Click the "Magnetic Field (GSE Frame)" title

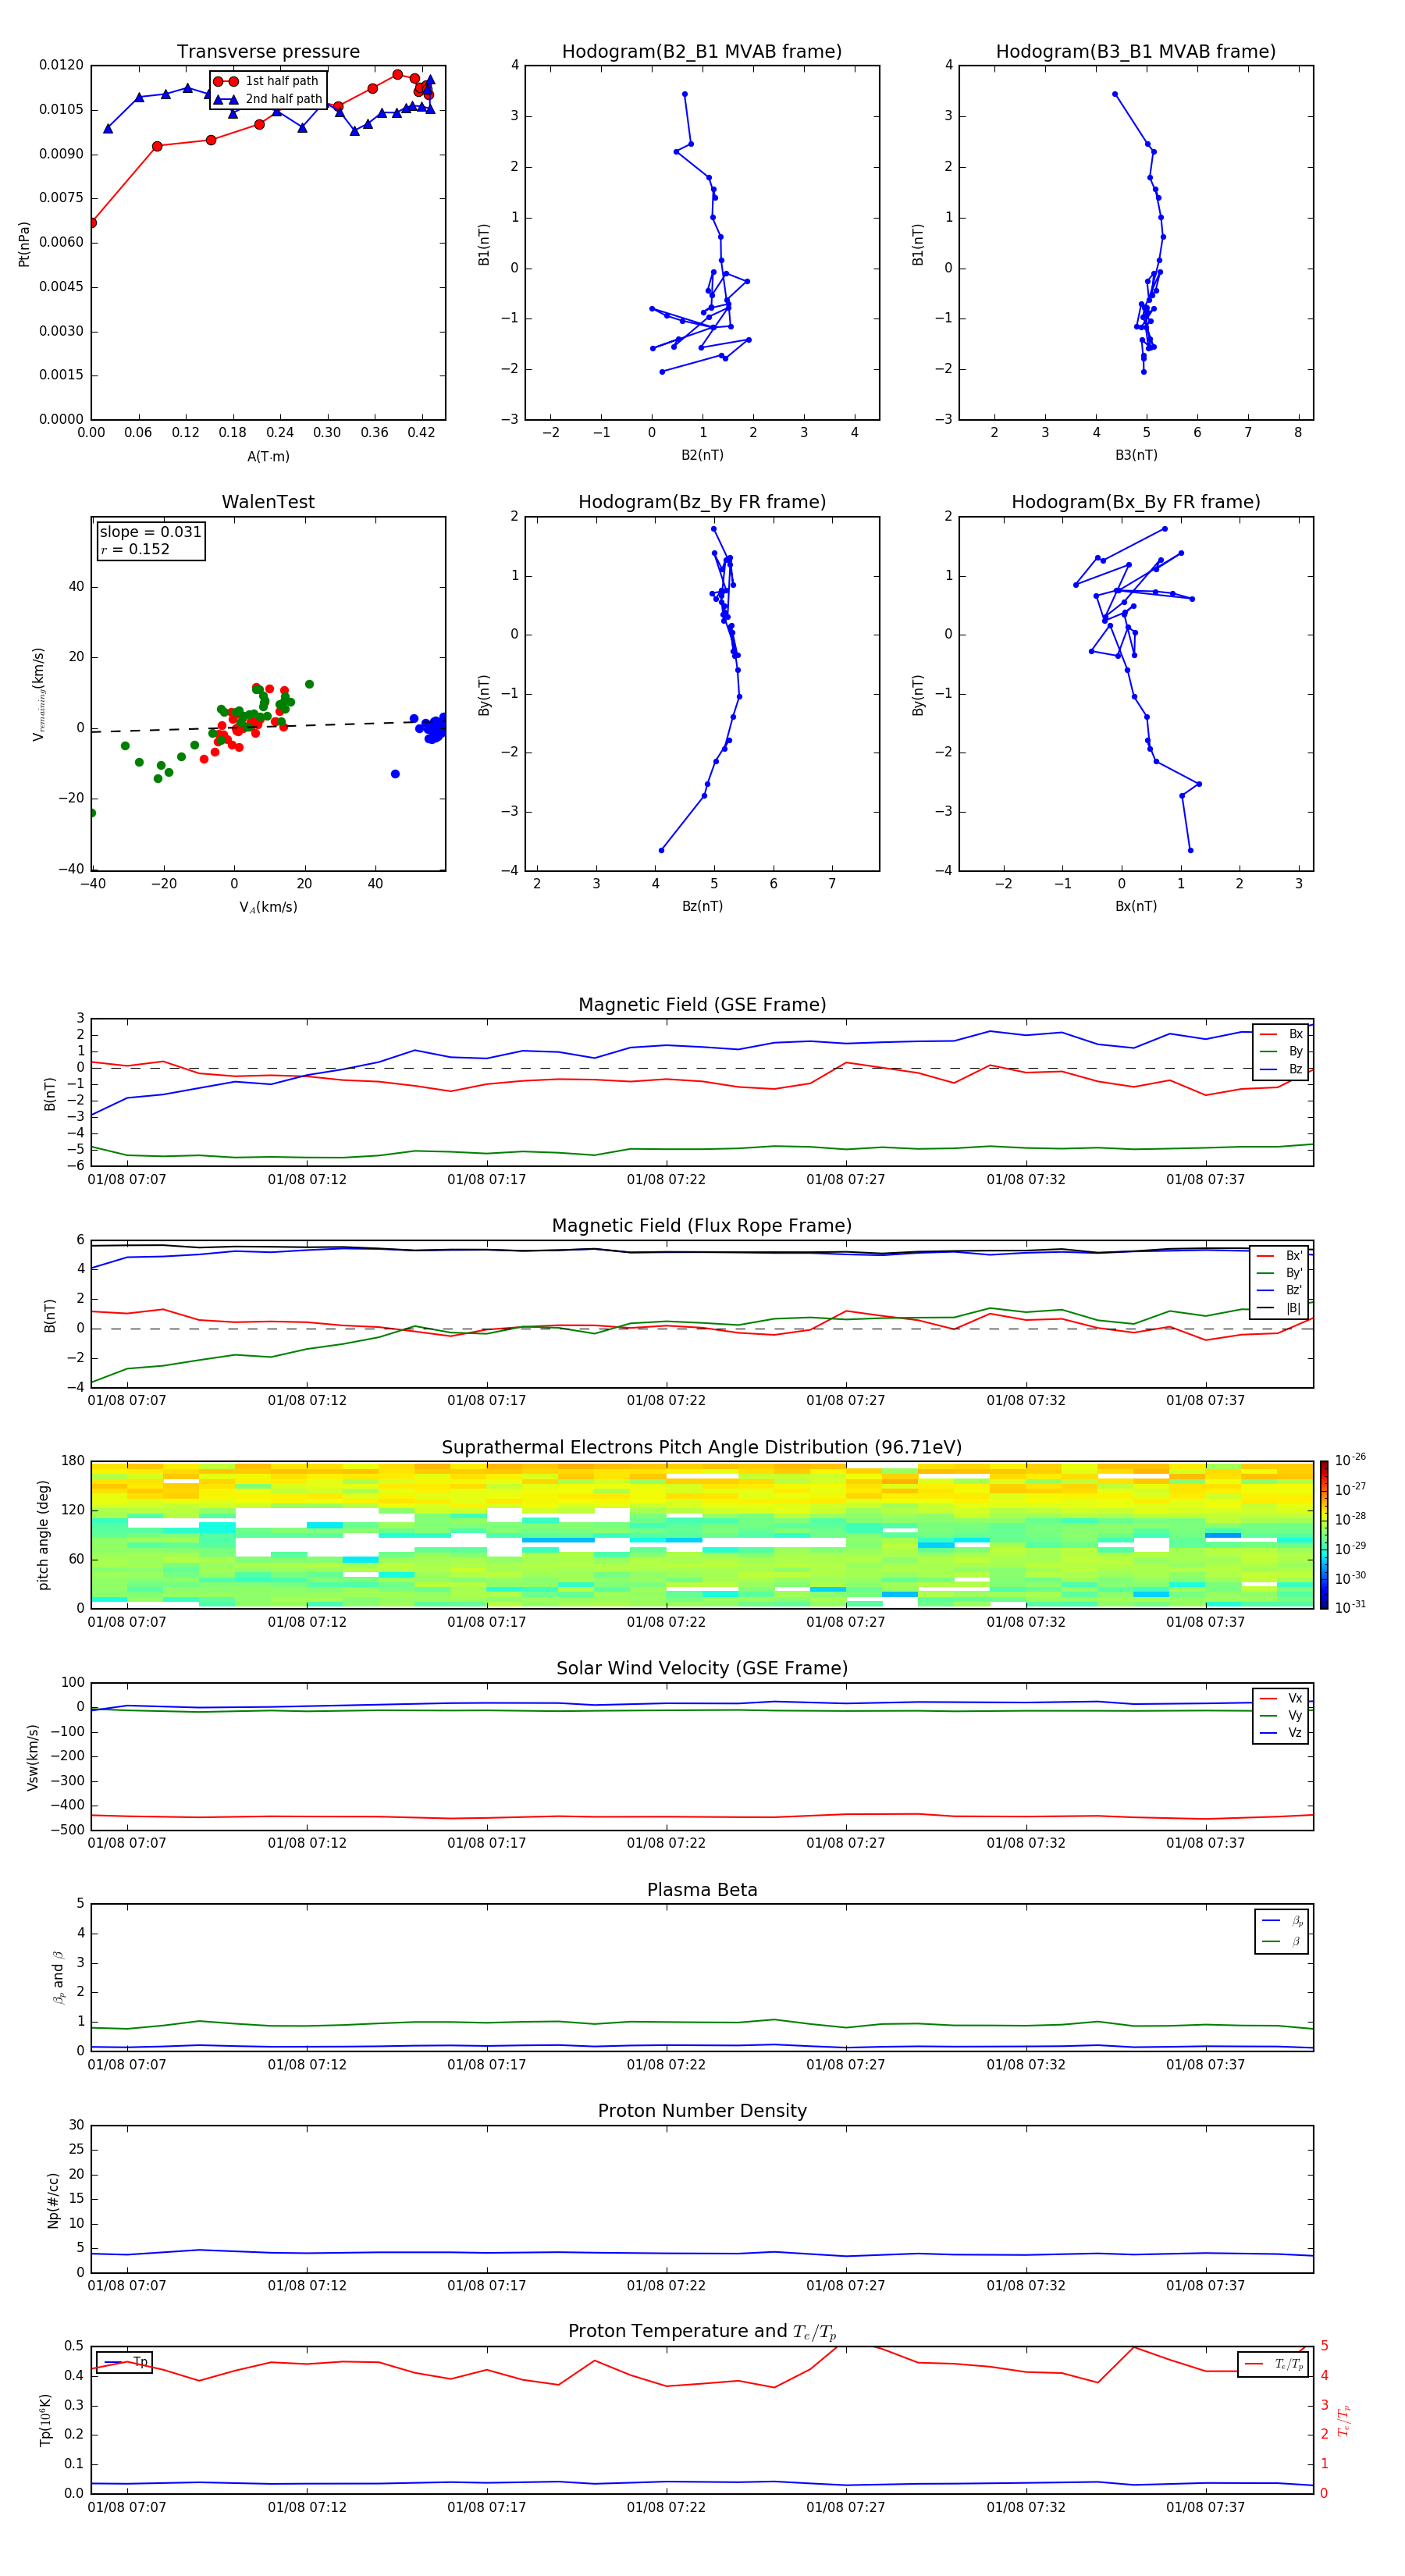click(702, 1005)
